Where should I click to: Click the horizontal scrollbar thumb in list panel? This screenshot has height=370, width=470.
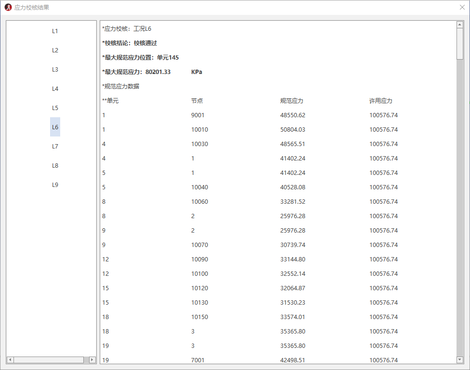49,359
